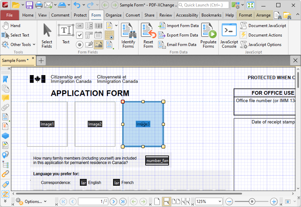The image size is (301, 207).
Task: Click Import Form Data
Action: [x=178, y=25]
